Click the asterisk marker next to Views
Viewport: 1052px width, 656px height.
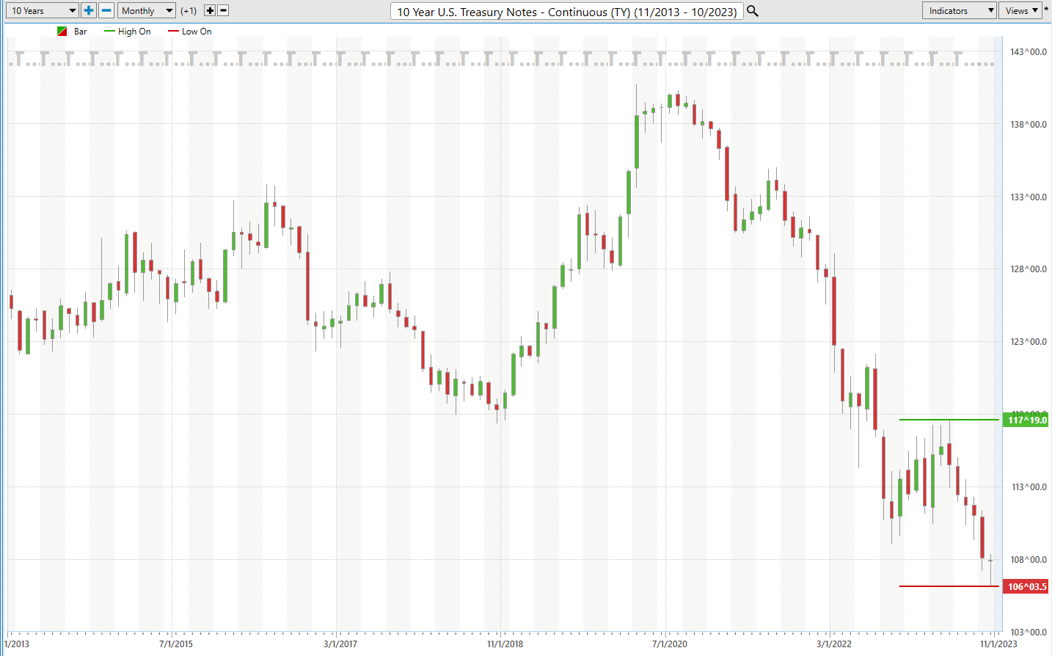click(x=1047, y=10)
